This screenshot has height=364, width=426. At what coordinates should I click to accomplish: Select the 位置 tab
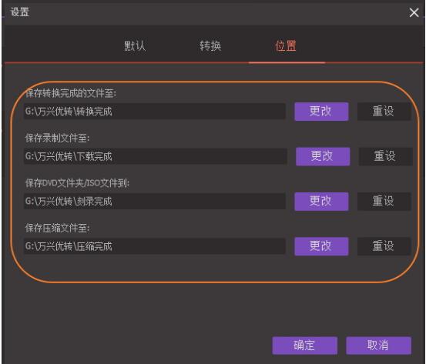(286, 46)
